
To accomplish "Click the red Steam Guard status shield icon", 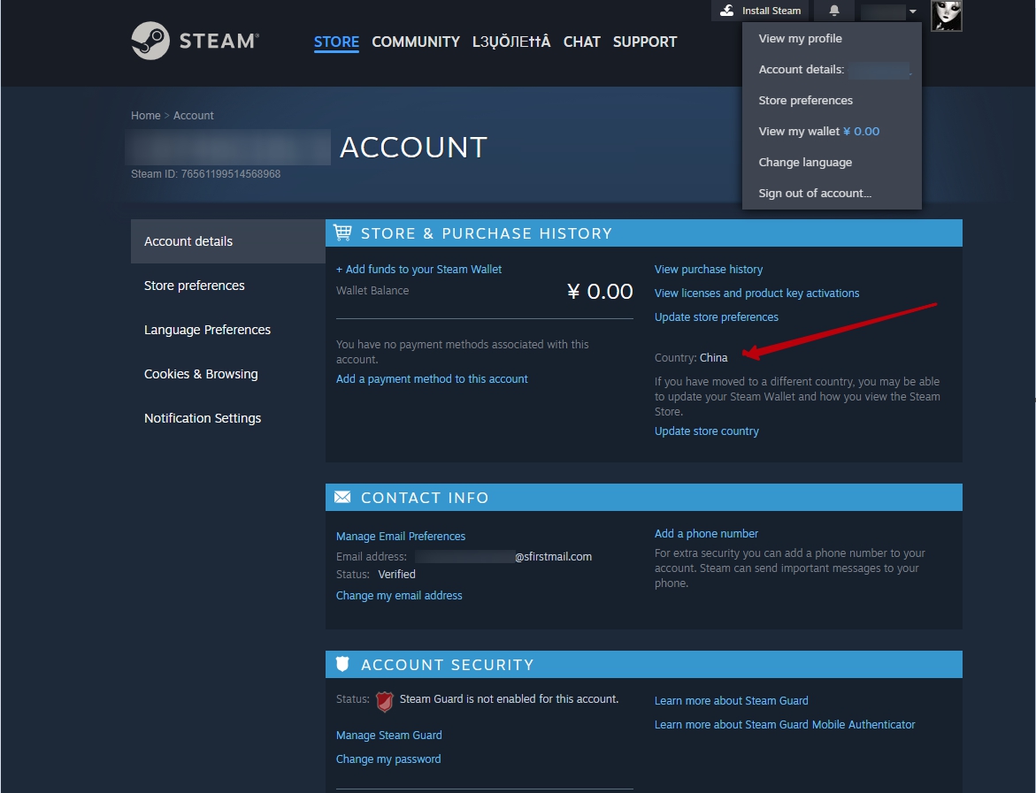I will click(385, 700).
